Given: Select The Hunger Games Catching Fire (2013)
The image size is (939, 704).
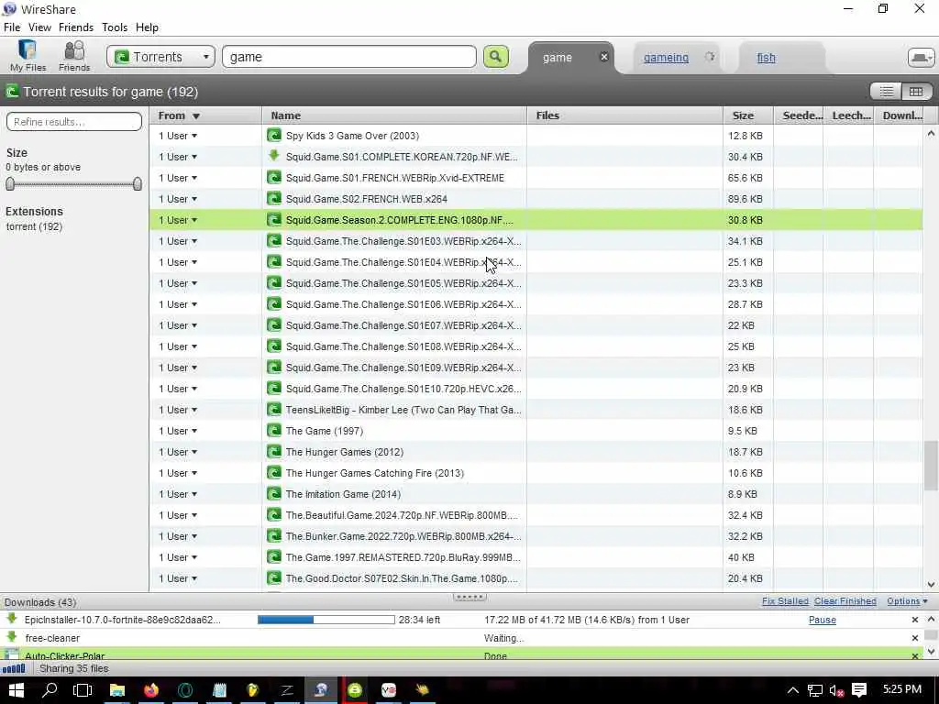Looking at the screenshot, I should point(536,473).
